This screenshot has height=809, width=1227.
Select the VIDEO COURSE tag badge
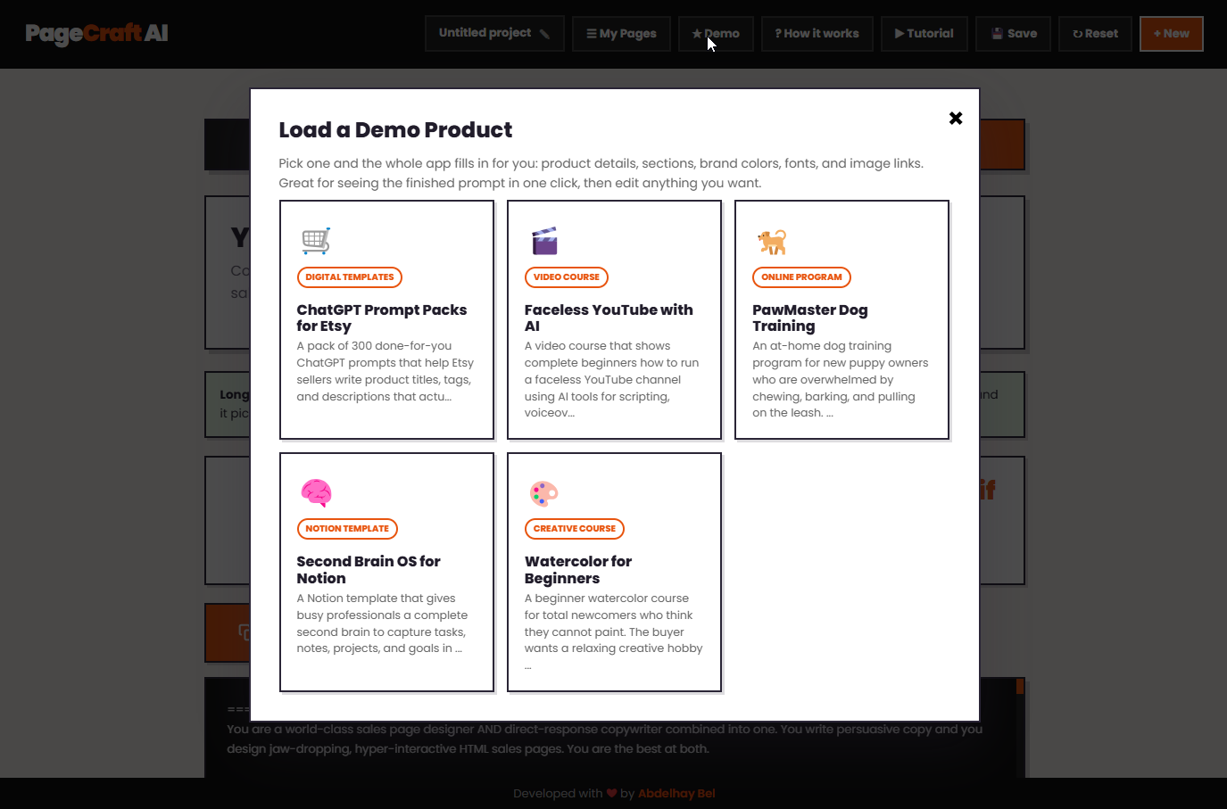567,277
